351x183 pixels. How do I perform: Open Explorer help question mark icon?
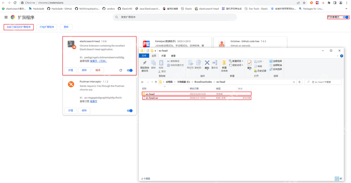coord(342,56)
